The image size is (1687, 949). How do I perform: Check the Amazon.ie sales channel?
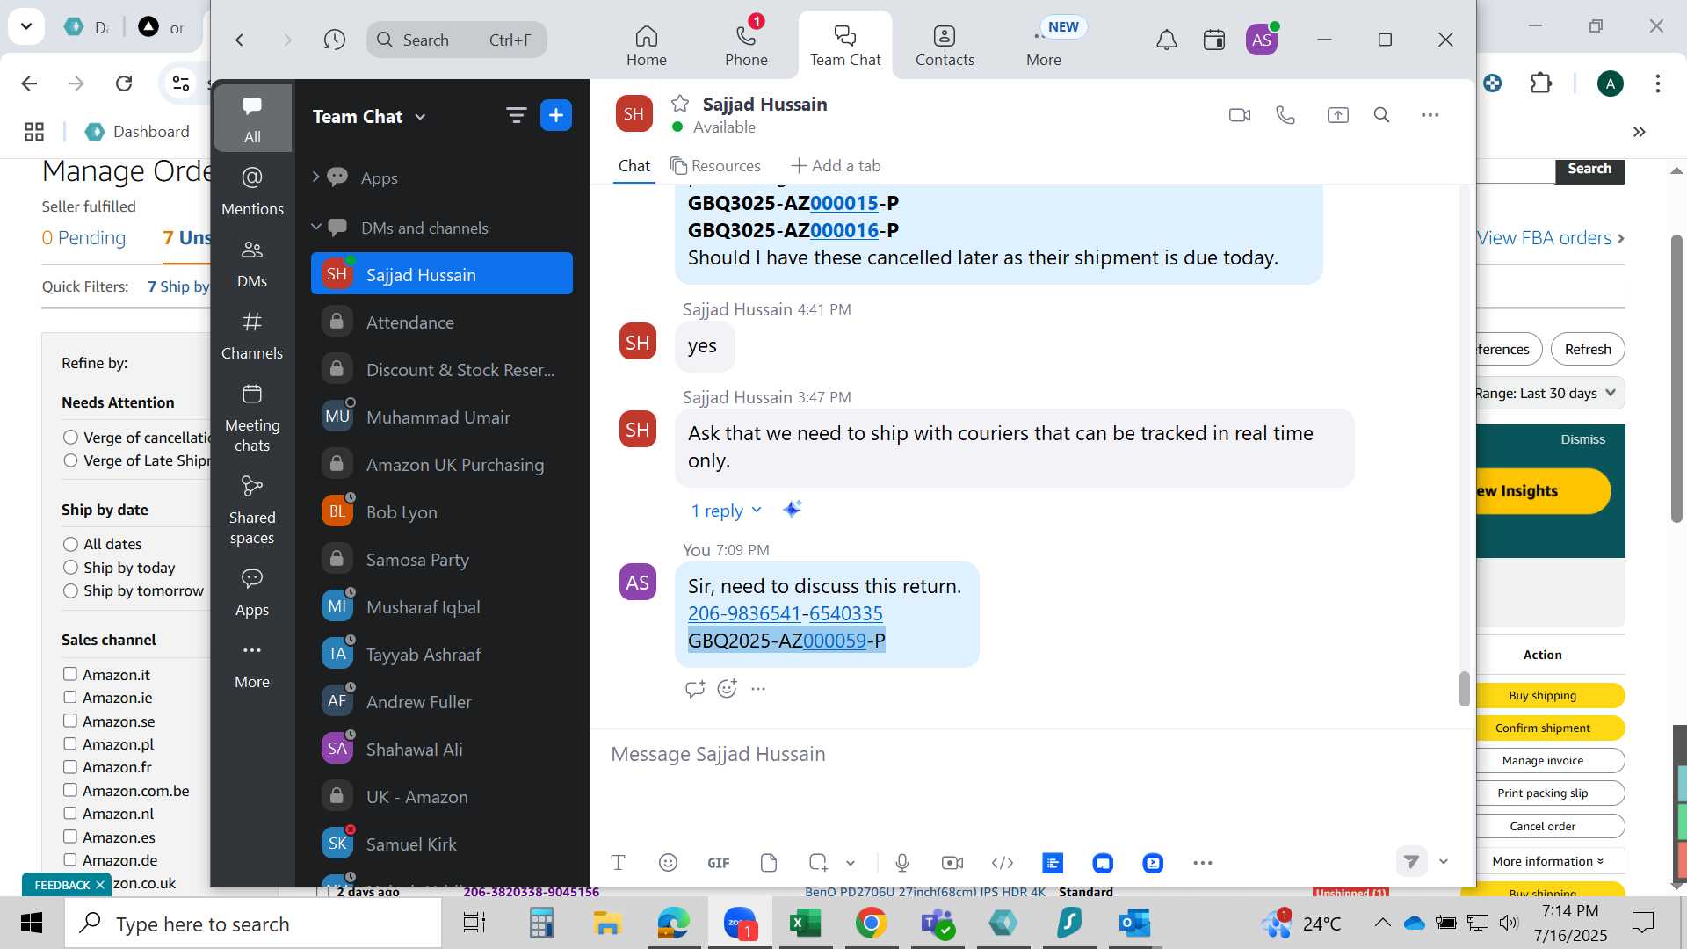coord(70,698)
